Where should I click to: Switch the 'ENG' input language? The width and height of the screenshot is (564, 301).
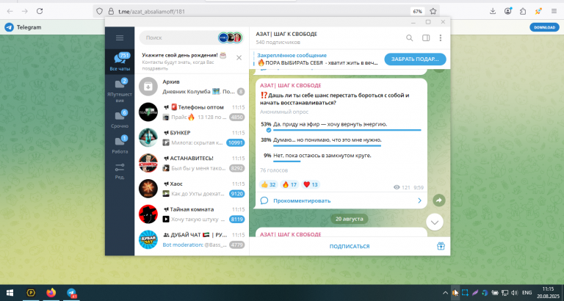[x=527, y=293]
